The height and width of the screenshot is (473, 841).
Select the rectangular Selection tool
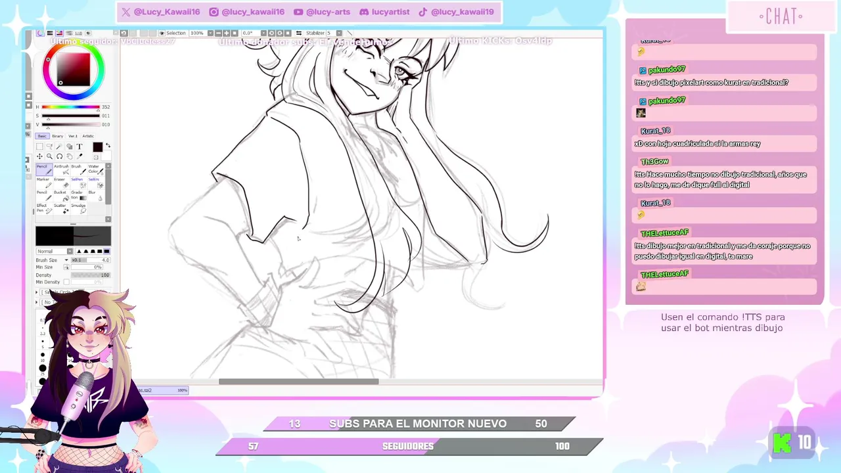click(39, 146)
